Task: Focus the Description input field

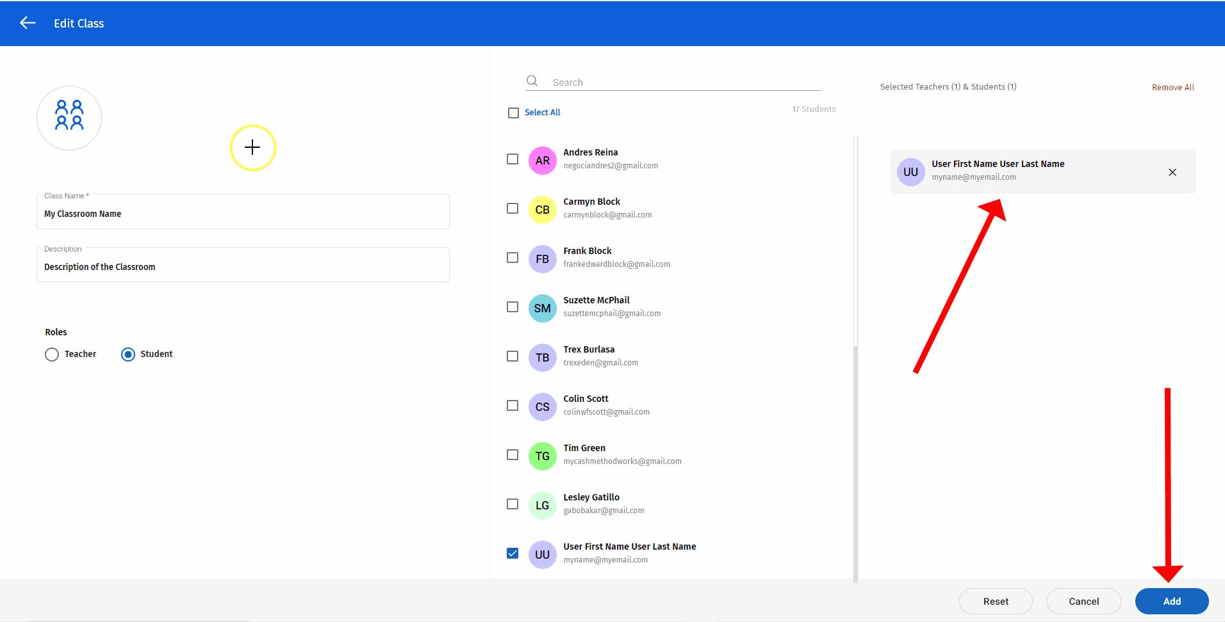Action: 243,265
